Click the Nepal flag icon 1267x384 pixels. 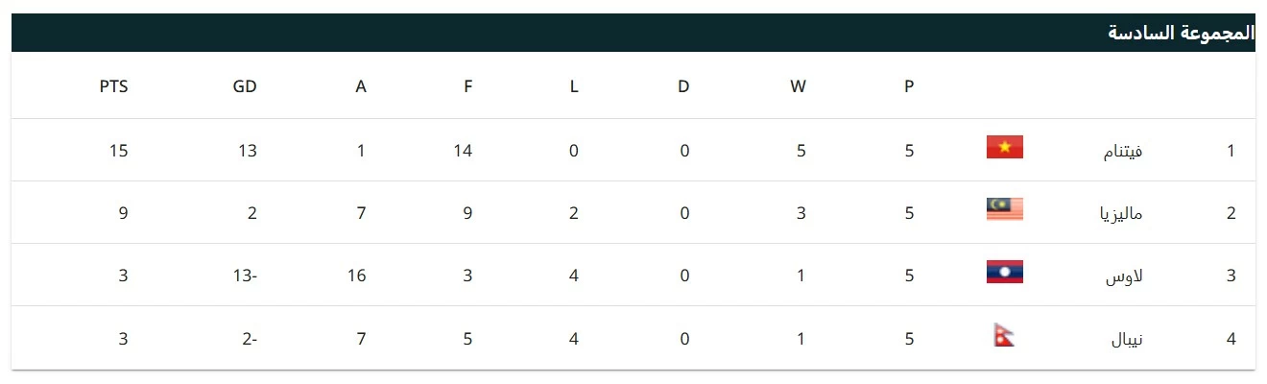(x=1004, y=335)
